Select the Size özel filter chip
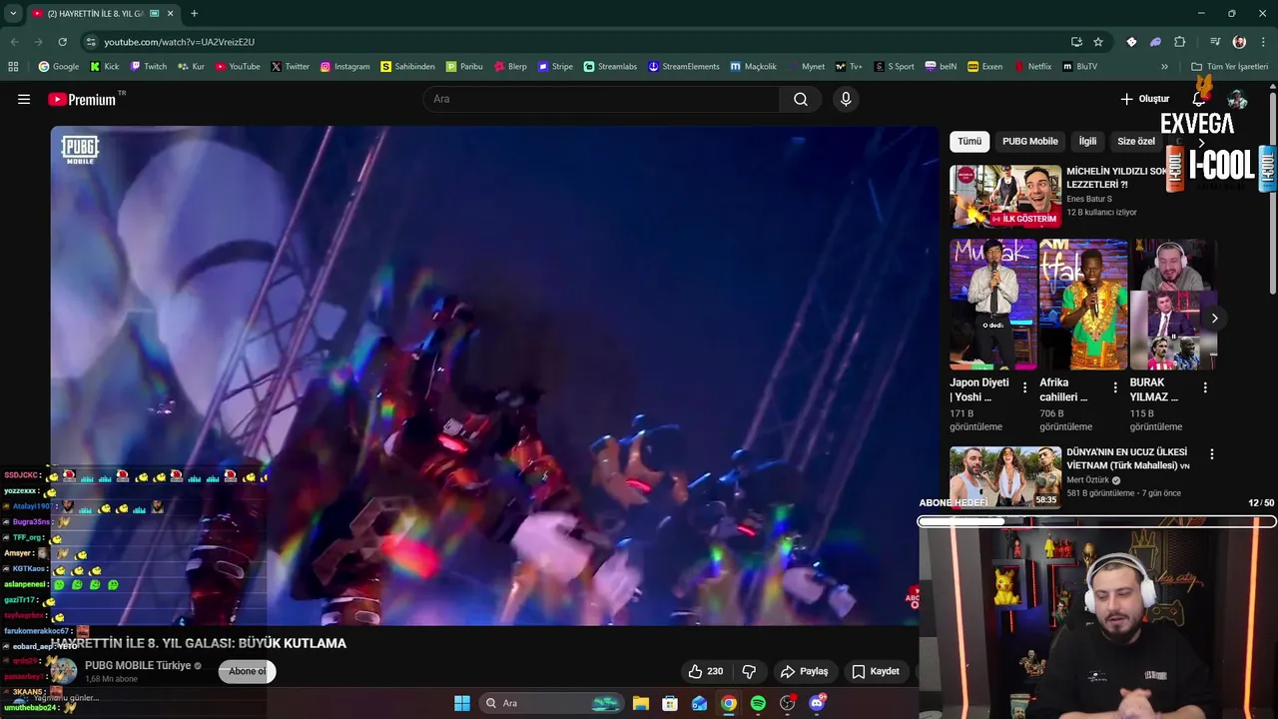1278x719 pixels. 1136,141
